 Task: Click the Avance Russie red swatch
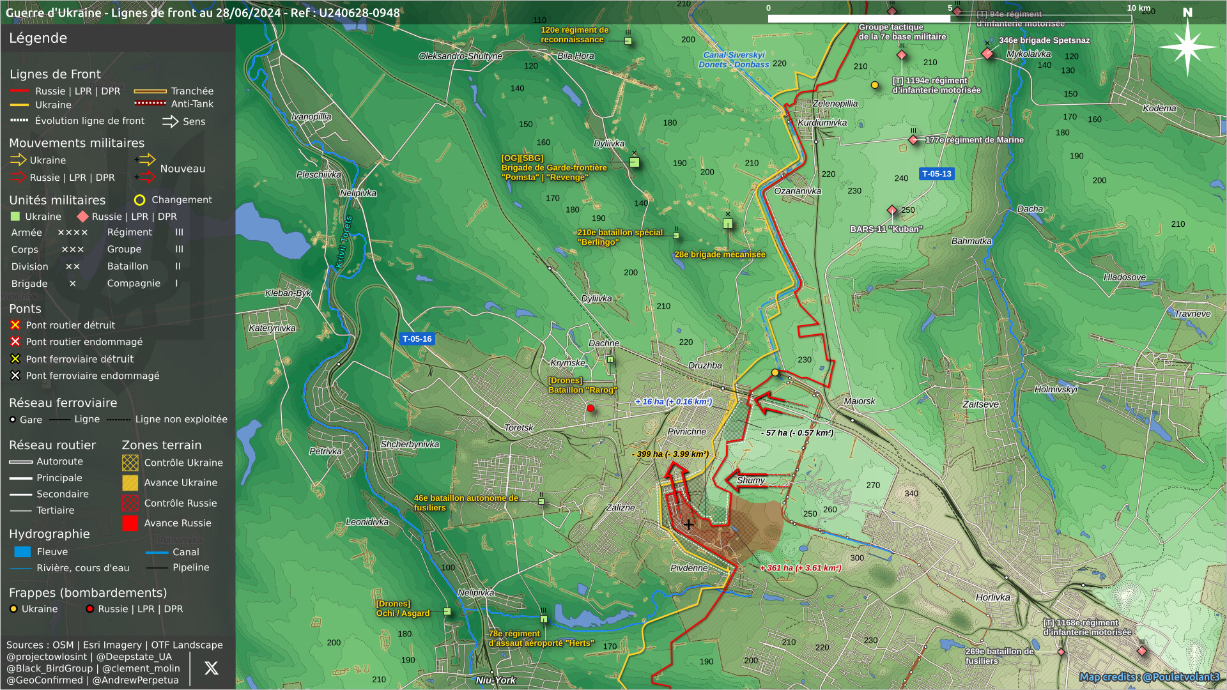tap(130, 523)
